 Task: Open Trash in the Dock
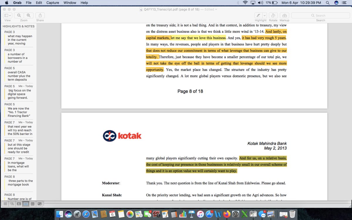292,214
